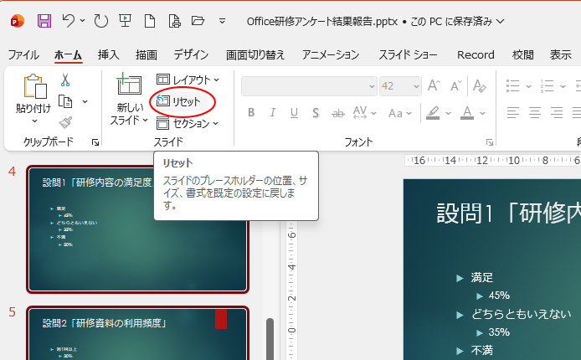Click the 貼り付け paste icon
The height and width of the screenshot is (360, 581).
[35, 86]
